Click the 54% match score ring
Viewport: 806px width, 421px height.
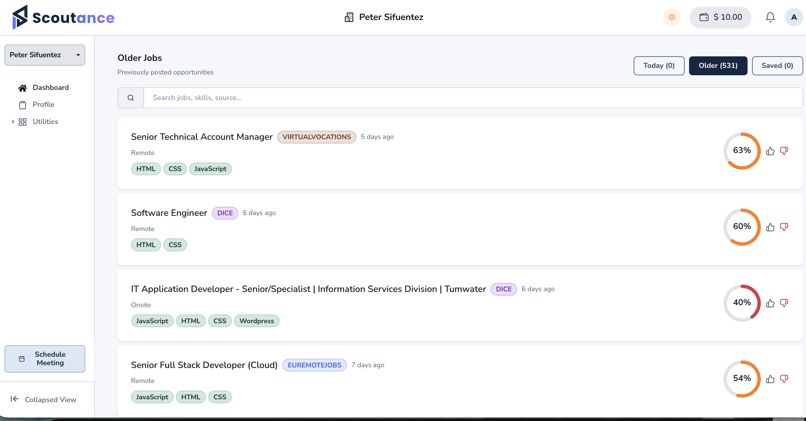click(742, 378)
